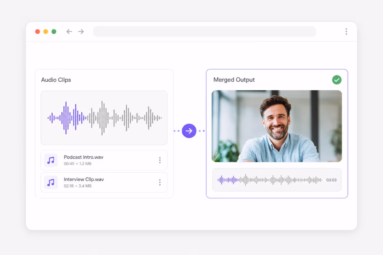
Task: Open options menu for Podcast Intro.wav
Action: 160,160
